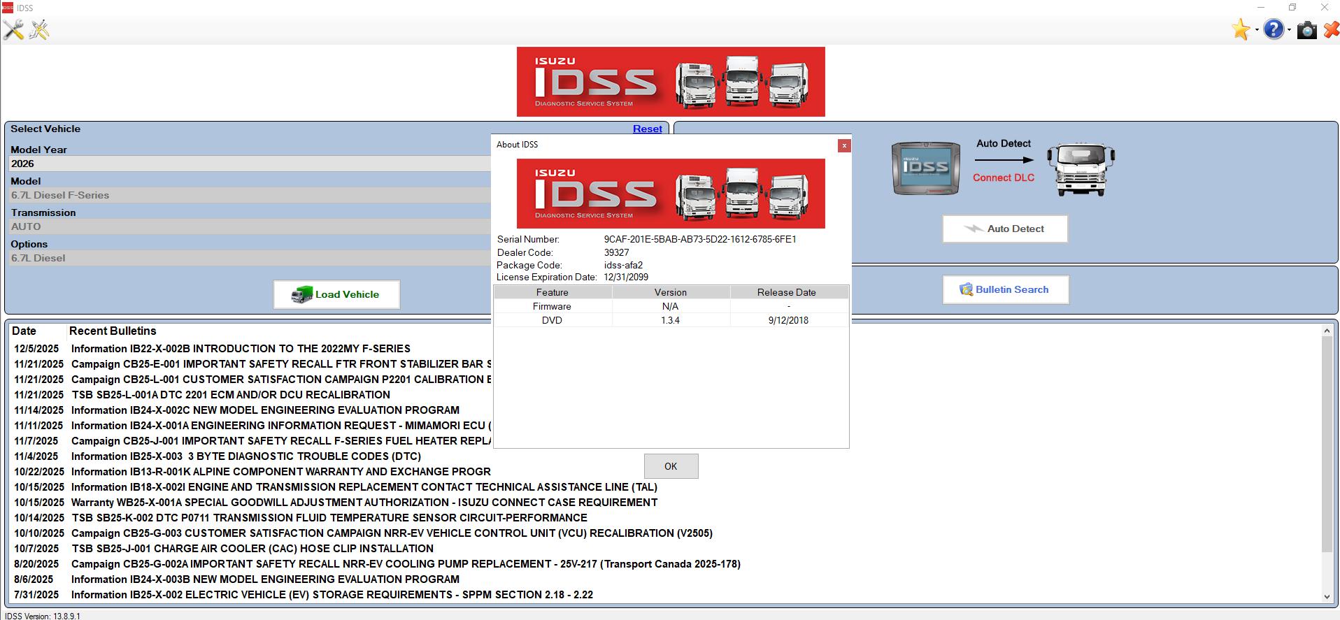Click the dealer code 39327

616,252
